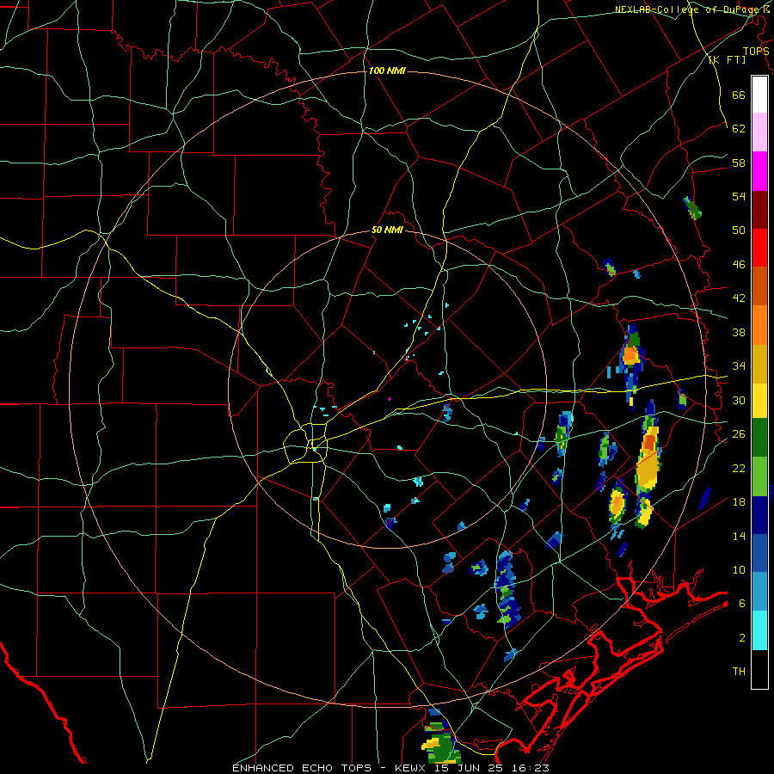Pick the dark green legend color band
The image size is (774, 774).
point(759,438)
